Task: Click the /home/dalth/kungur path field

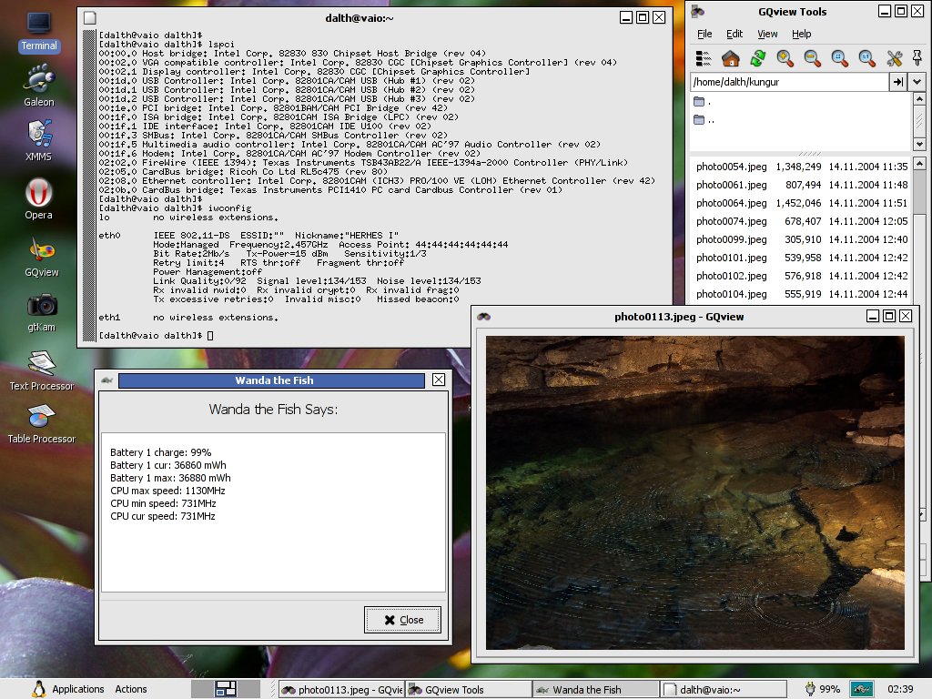Action: [x=789, y=82]
